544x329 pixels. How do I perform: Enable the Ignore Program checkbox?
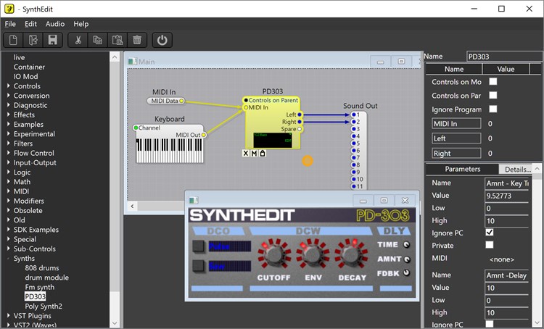pyautogui.click(x=493, y=109)
